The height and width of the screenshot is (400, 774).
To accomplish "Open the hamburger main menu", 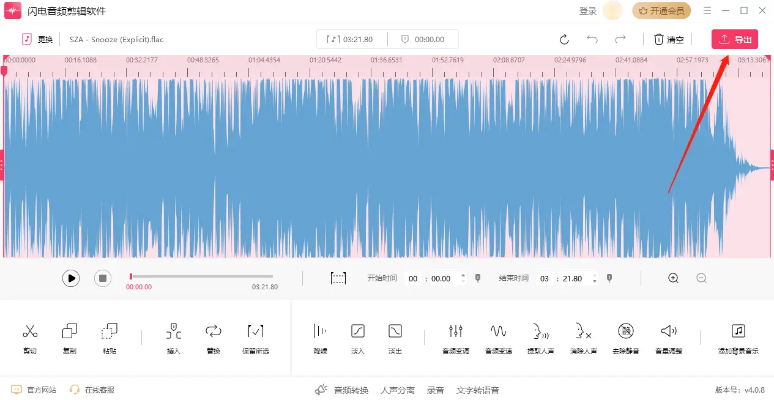I will coord(708,10).
